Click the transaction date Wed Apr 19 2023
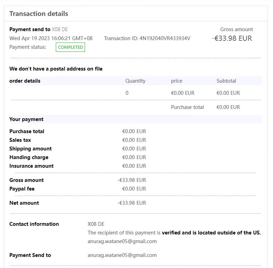 pos(51,38)
